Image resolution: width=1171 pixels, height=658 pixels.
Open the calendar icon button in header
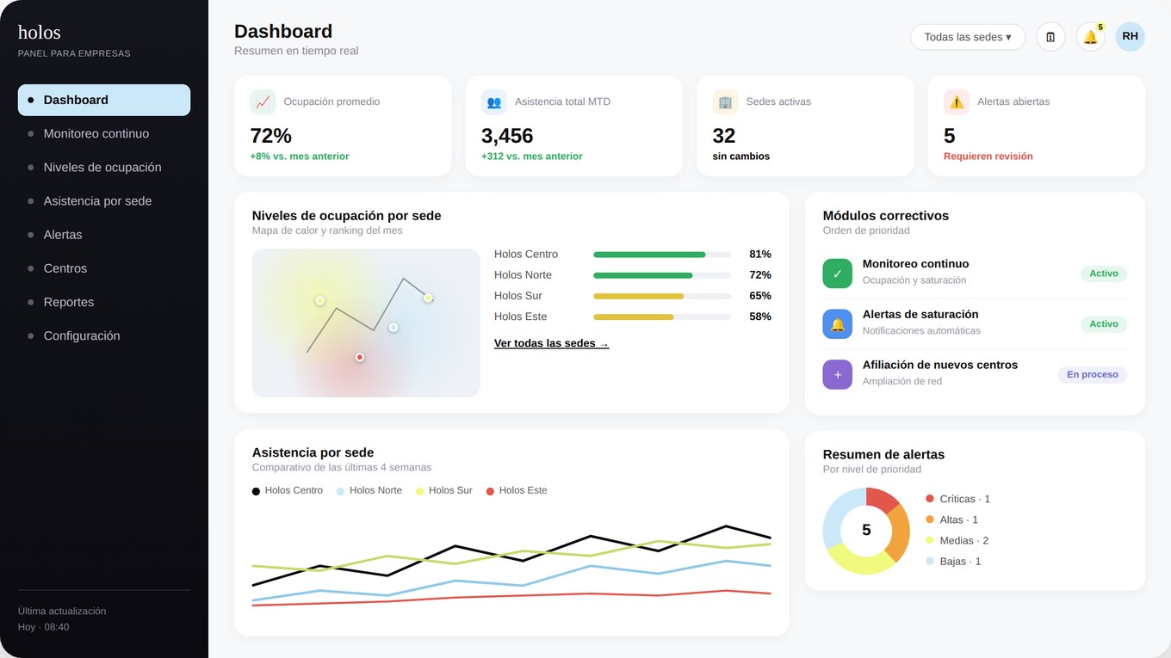tap(1050, 37)
